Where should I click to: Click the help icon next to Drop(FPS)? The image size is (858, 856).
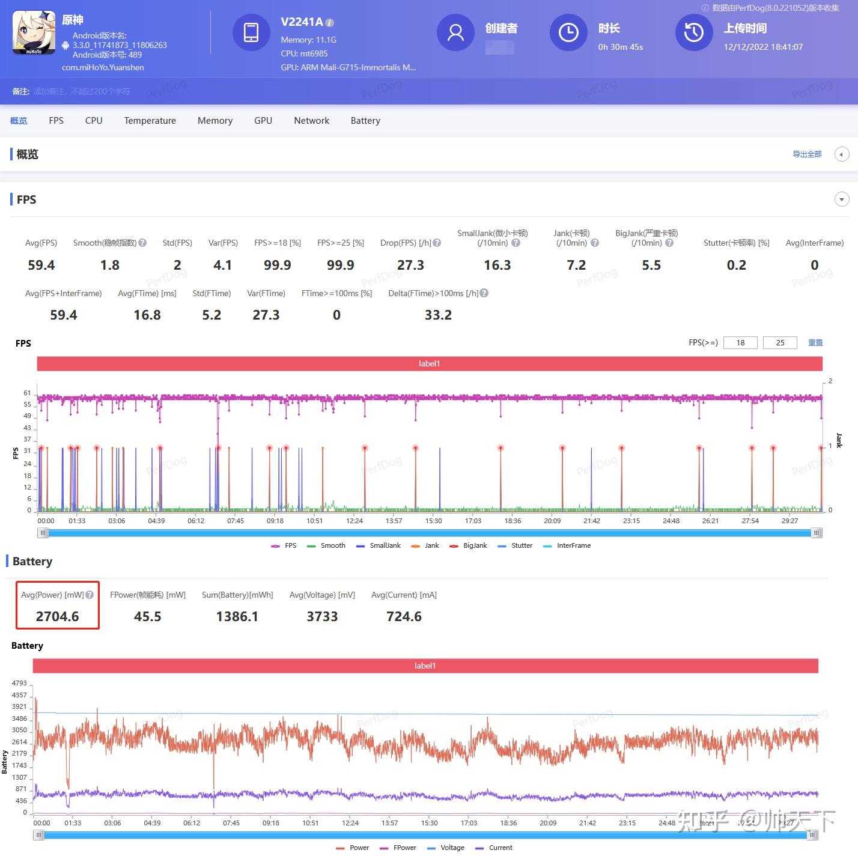[x=437, y=243]
